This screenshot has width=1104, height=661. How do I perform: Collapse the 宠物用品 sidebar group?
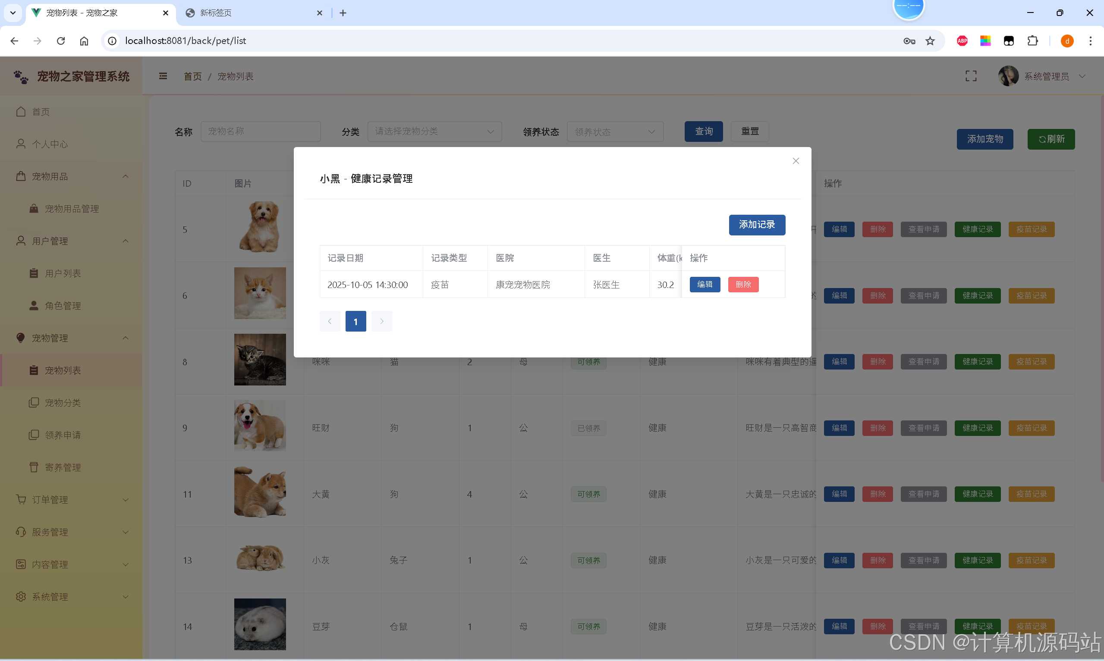[x=71, y=176]
